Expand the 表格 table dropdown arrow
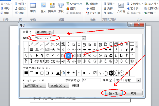This screenshot has width=159, height=106. click(x=33, y=15)
